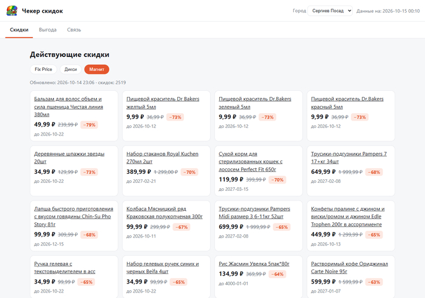Click date до 2027-01-07 on Carte Noire card
This screenshot has width=425, height=298.
pos(326,291)
